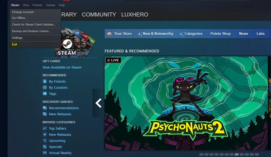Open the View menu
Viewport: 271px width, 157px height.
coord(26,5)
